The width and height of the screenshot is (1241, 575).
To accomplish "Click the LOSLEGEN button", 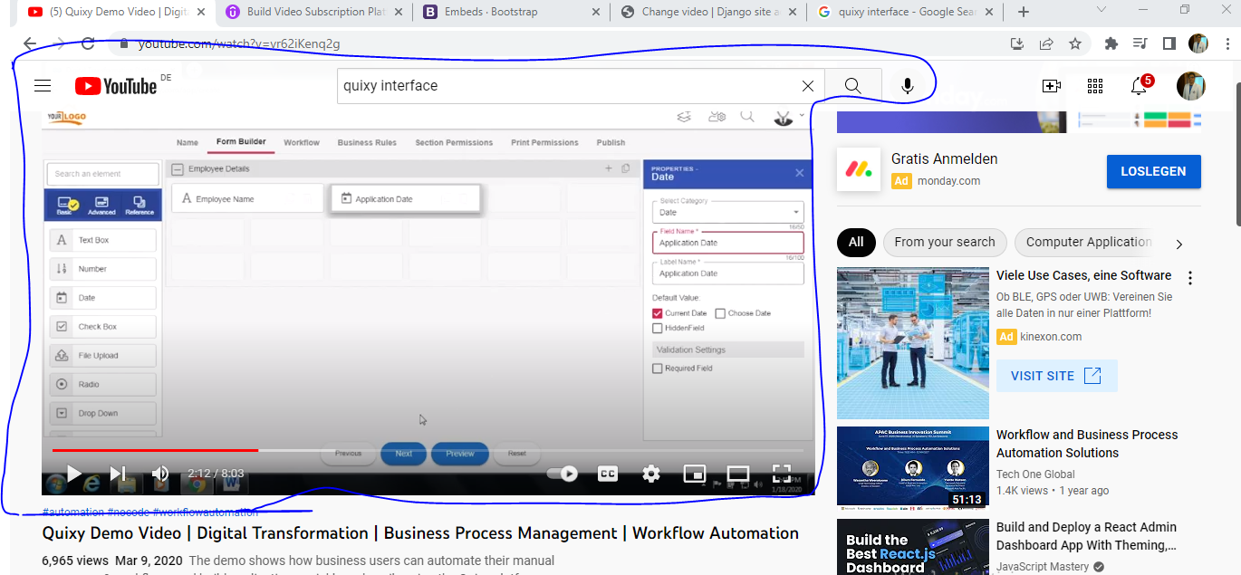I will [x=1153, y=172].
